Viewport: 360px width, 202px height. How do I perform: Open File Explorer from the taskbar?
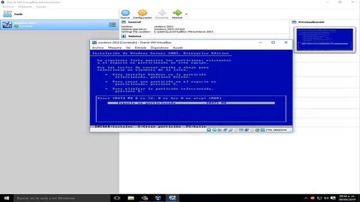[x=131, y=198]
